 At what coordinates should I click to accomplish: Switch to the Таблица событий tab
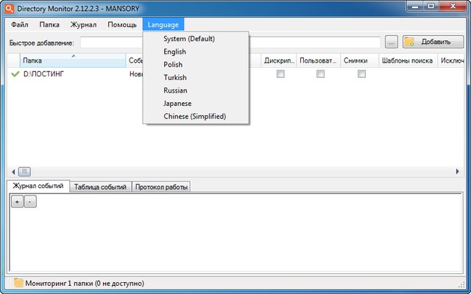(101, 187)
